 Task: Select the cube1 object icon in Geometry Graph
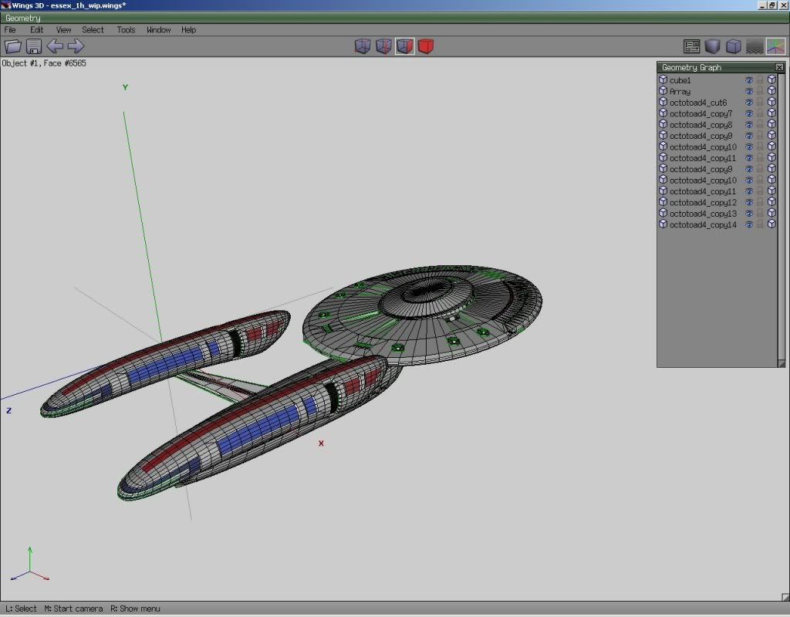click(663, 80)
